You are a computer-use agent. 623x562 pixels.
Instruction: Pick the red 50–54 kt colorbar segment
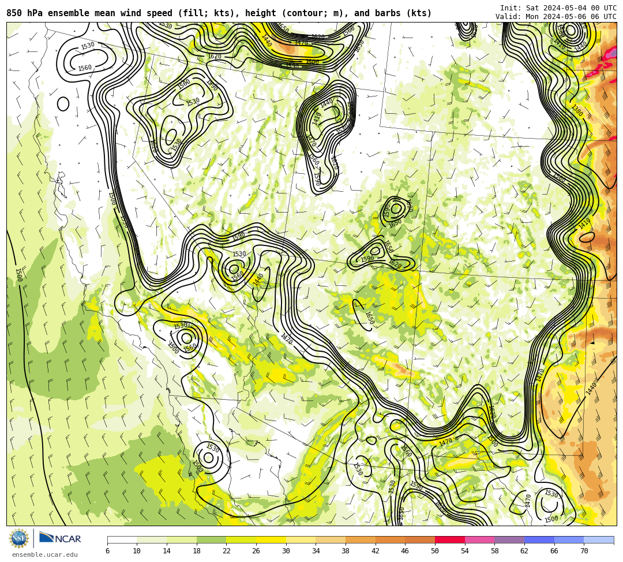pos(450,539)
